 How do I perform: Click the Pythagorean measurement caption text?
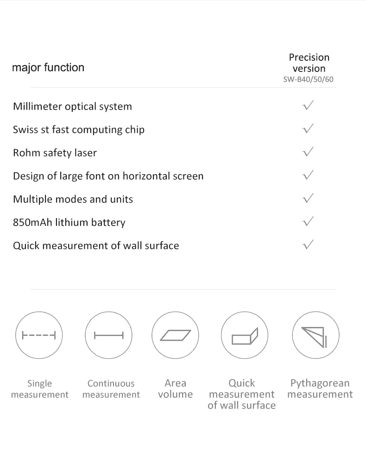pos(320,389)
